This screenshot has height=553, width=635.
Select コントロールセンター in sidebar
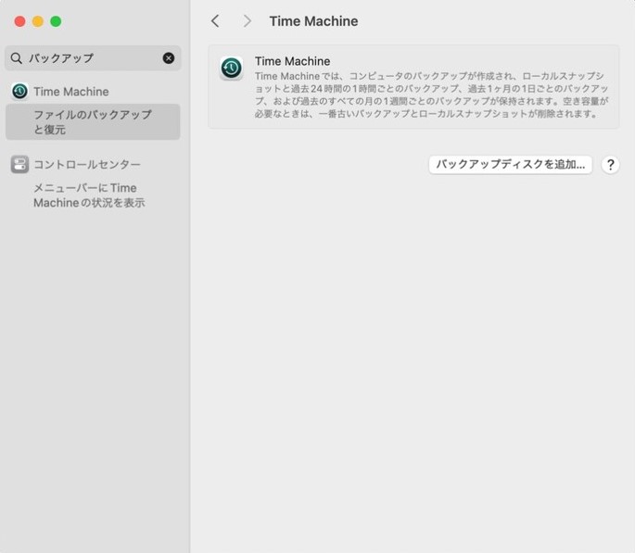(87, 165)
